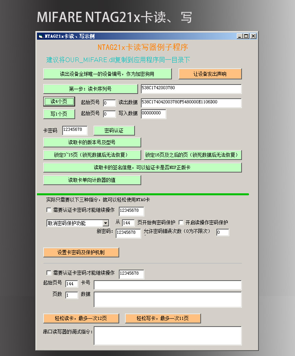
Task: Click 起始页号 field beside 读4个页
Action: [x=109, y=103]
